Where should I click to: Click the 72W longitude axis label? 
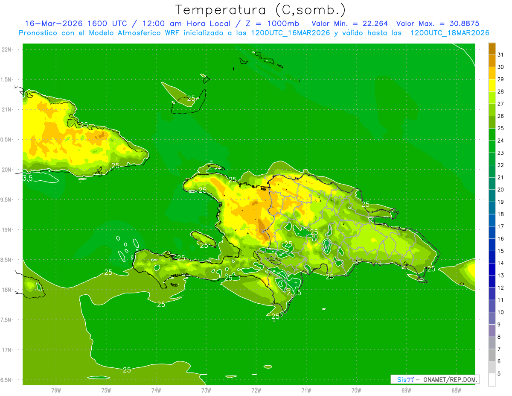pyautogui.click(x=256, y=390)
